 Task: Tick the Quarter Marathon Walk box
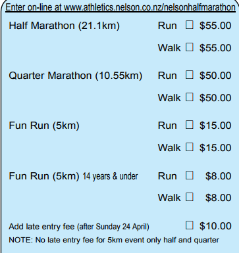(190, 97)
